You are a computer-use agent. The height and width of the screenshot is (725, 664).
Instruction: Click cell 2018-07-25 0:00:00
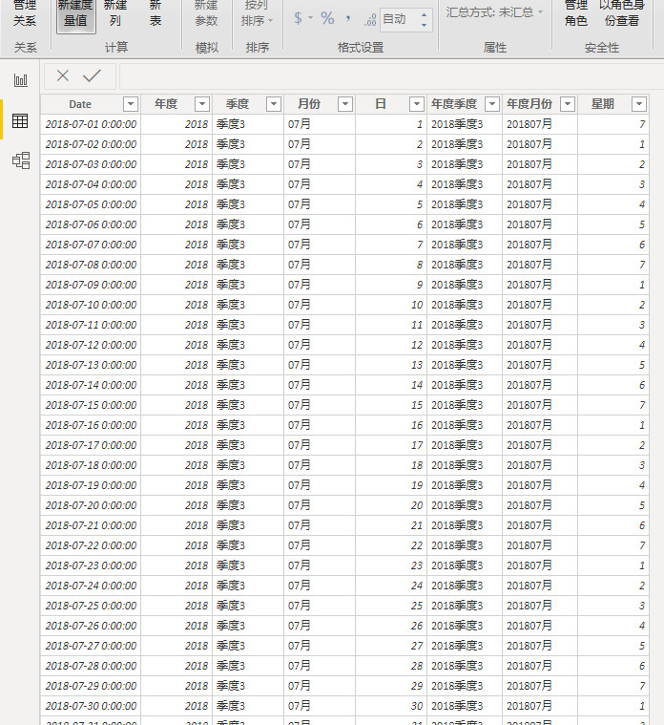click(91, 606)
